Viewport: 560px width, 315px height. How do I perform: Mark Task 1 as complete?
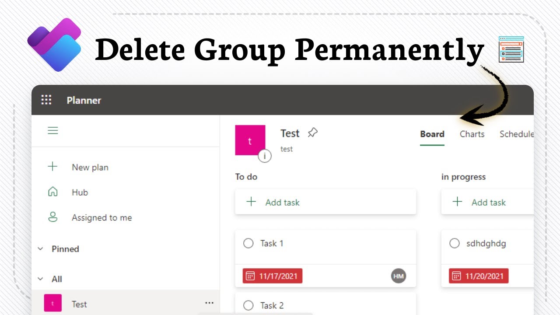tap(248, 243)
